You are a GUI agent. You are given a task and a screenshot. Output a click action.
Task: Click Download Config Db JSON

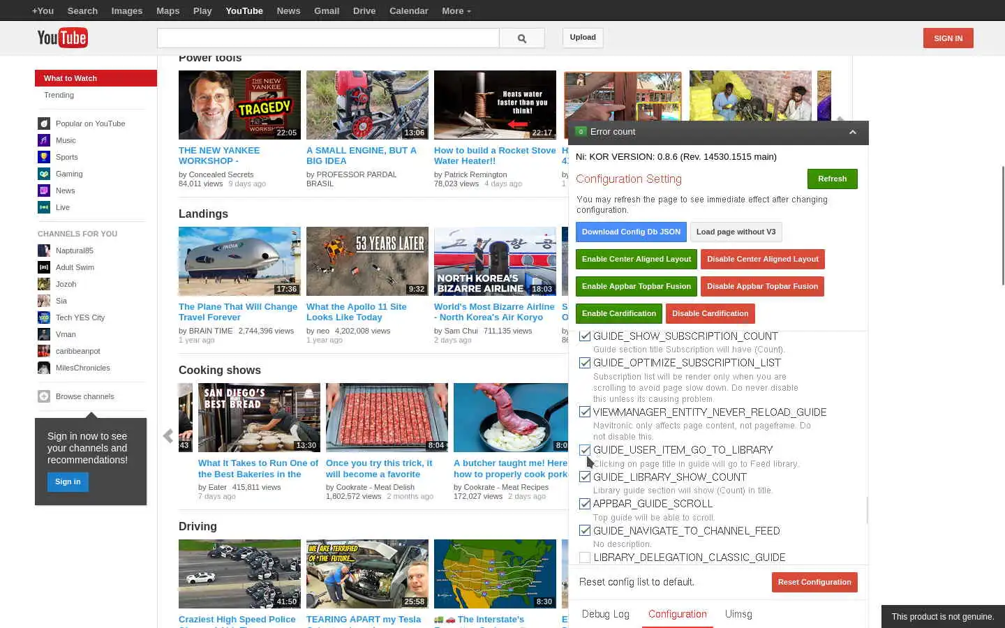[631, 232]
